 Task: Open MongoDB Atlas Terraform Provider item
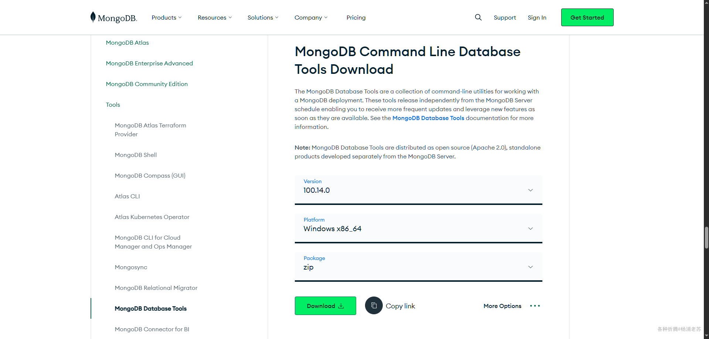(150, 130)
